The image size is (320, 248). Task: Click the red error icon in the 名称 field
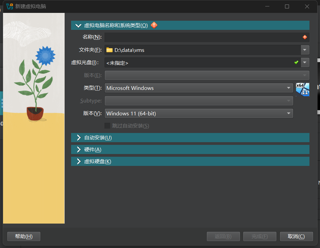tap(305, 37)
